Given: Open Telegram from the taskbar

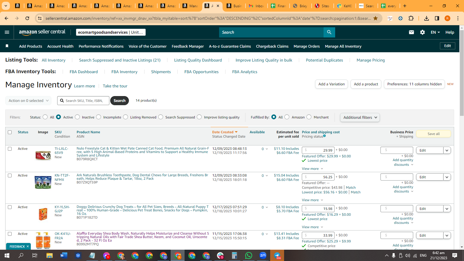Looking at the screenshot, I should point(277,255).
